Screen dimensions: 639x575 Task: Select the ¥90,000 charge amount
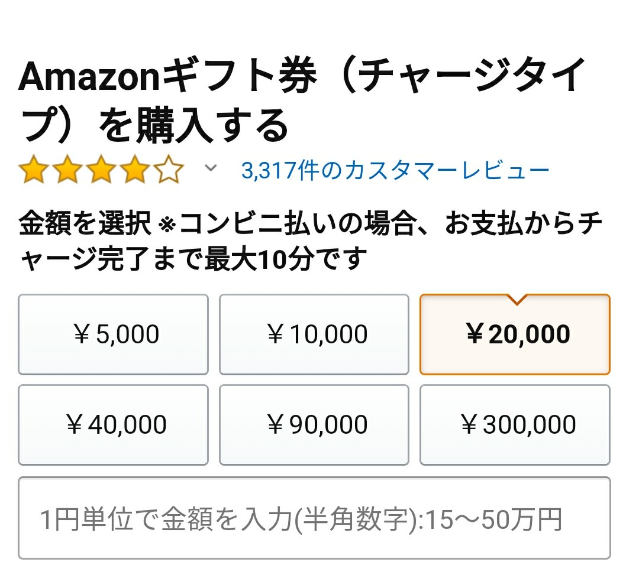[x=314, y=424]
